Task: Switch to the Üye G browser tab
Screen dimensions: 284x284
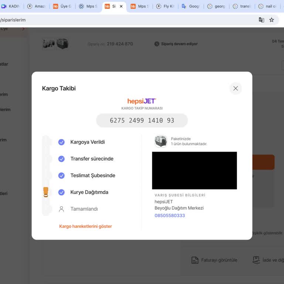Action: click(x=62, y=6)
